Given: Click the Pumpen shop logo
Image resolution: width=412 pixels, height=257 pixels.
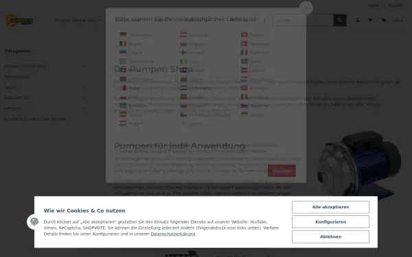Looking at the screenshot, I should point(19,21).
